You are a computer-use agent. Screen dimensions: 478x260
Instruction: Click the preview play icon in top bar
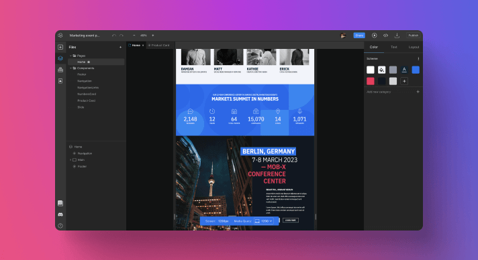[374, 36]
